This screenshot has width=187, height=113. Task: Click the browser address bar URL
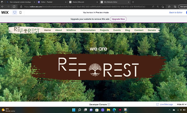tap(85, 7)
